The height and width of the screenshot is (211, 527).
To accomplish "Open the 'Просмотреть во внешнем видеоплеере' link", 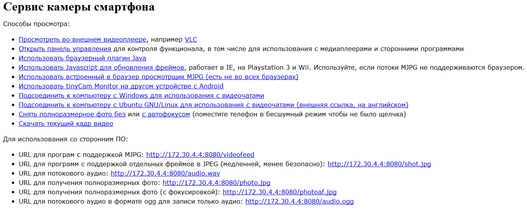I will click(x=83, y=39).
